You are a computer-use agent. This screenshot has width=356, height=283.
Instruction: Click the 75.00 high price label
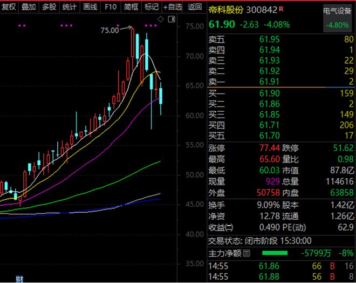pyautogui.click(x=110, y=30)
